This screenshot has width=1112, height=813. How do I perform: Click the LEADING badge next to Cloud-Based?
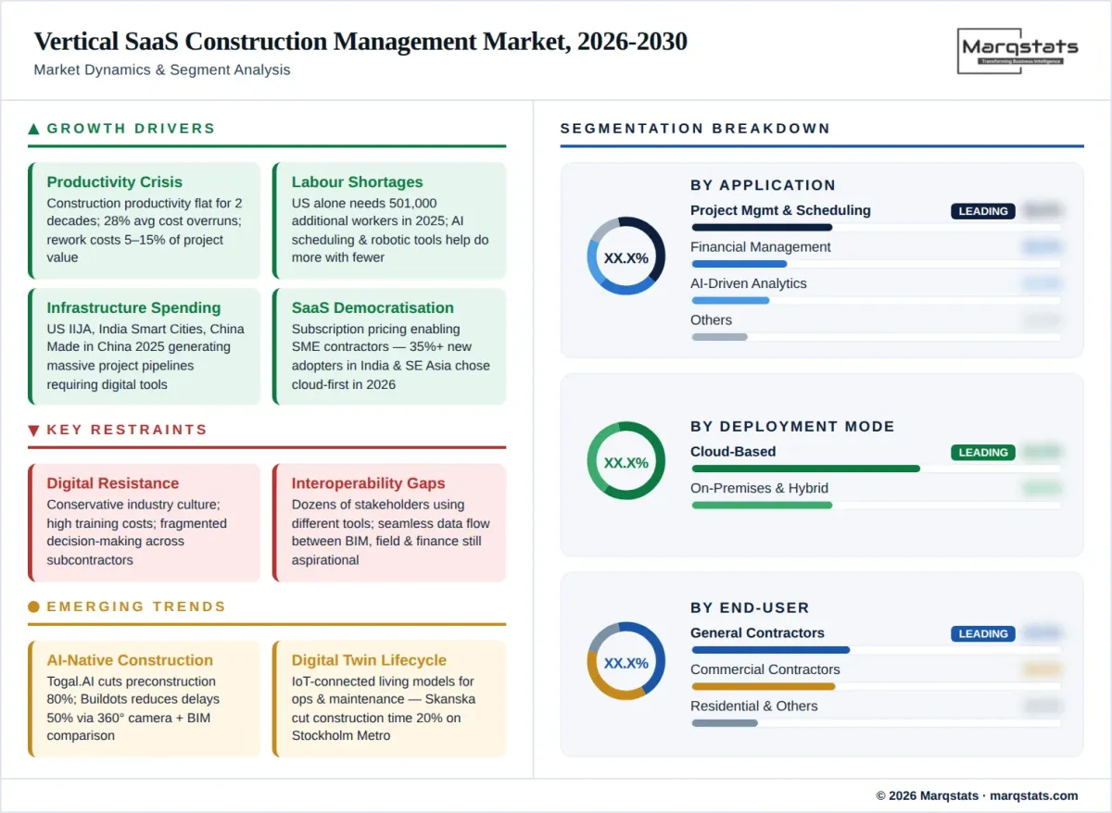point(982,452)
